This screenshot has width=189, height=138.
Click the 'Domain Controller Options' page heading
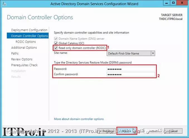[40, 17]
